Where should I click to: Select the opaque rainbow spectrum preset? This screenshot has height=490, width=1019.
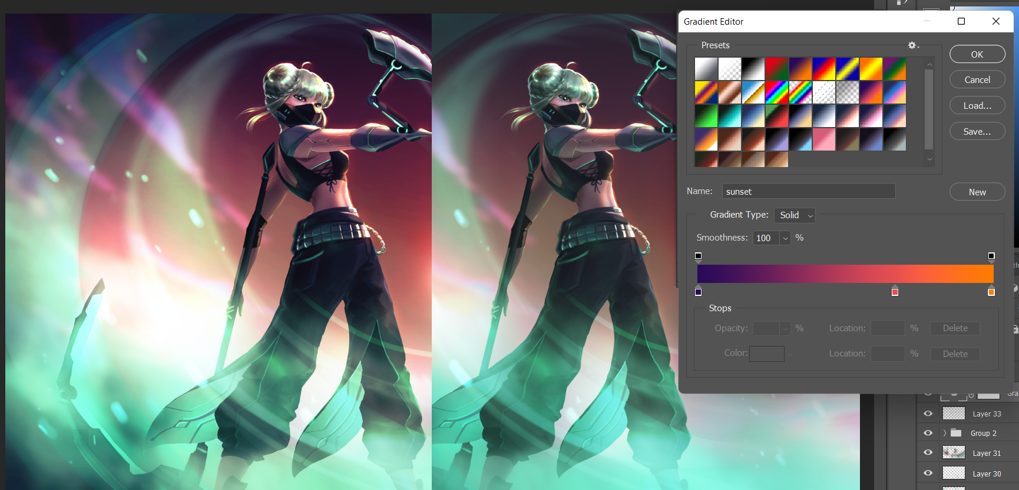pyautogui.click(x=777, y=92)
